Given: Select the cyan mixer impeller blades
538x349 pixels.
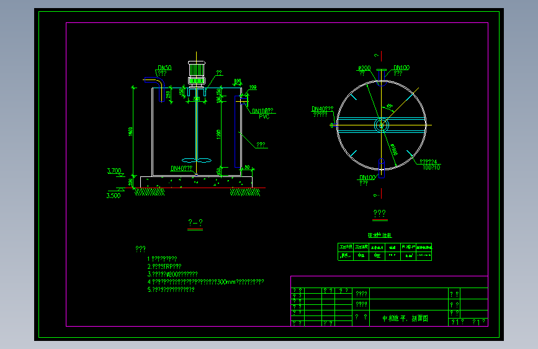Looking at the screenshot, I should click(197, 160).
